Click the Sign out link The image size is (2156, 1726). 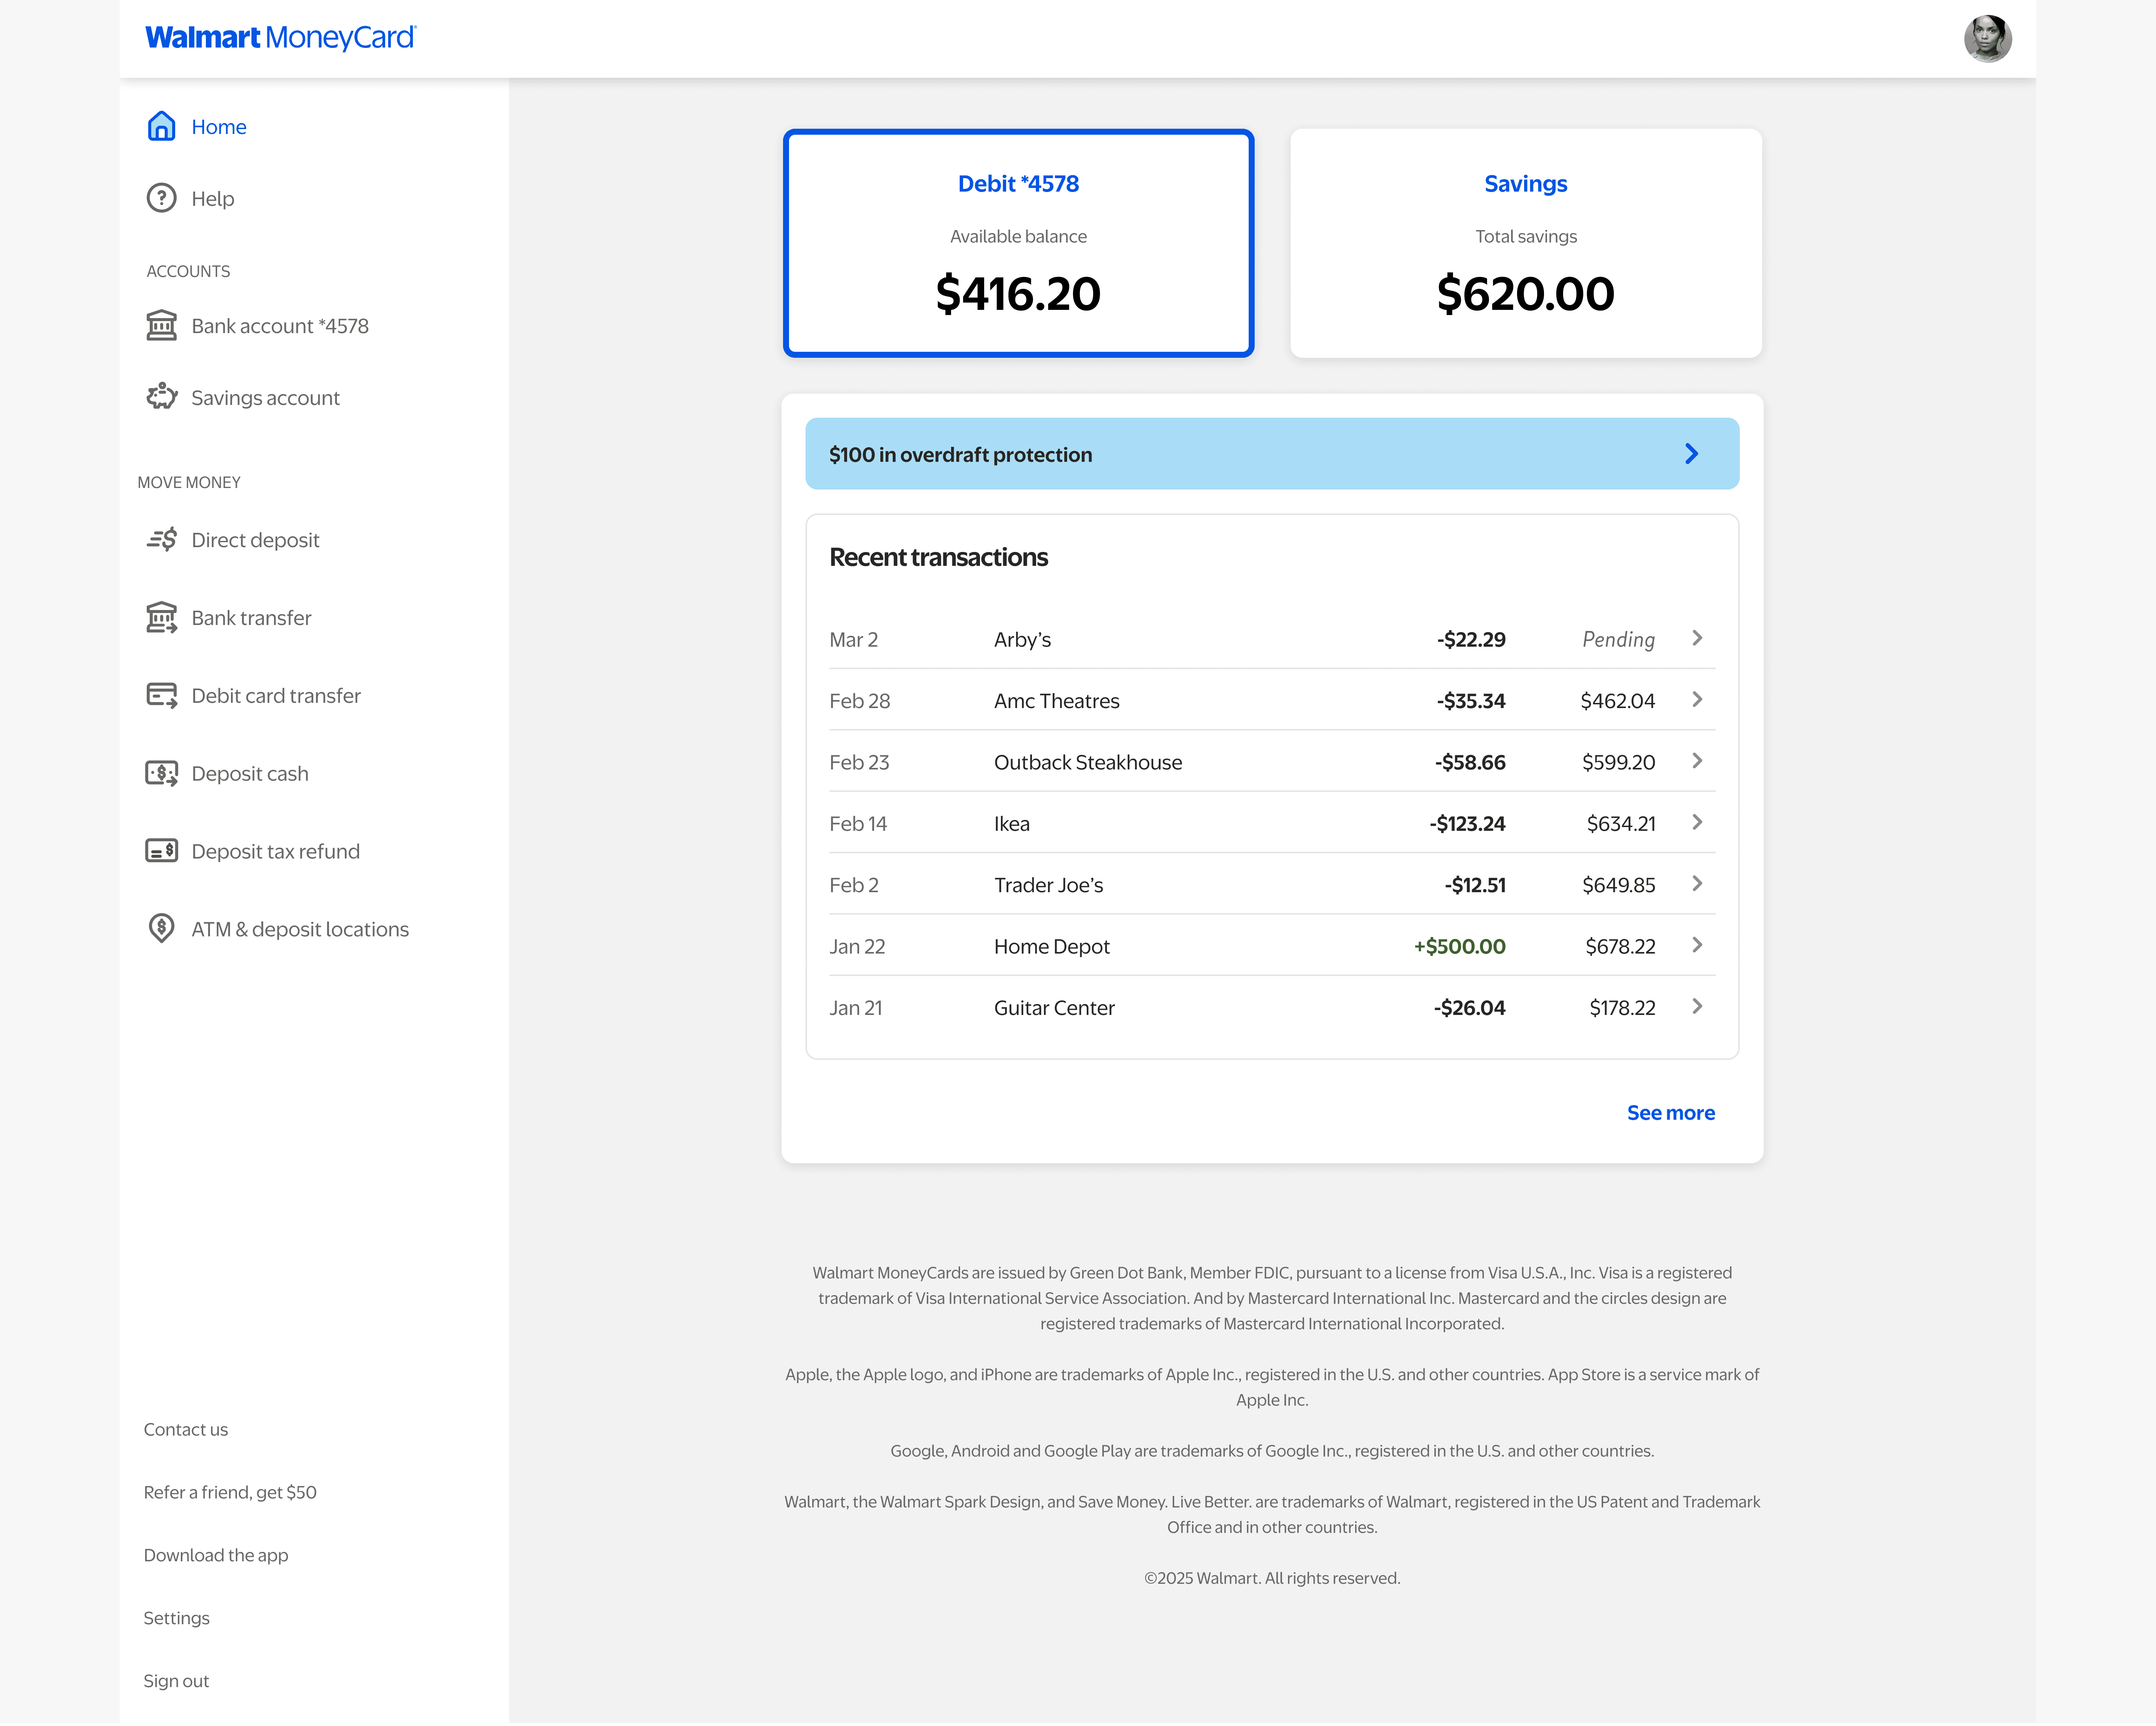(x=176, y=1681)
